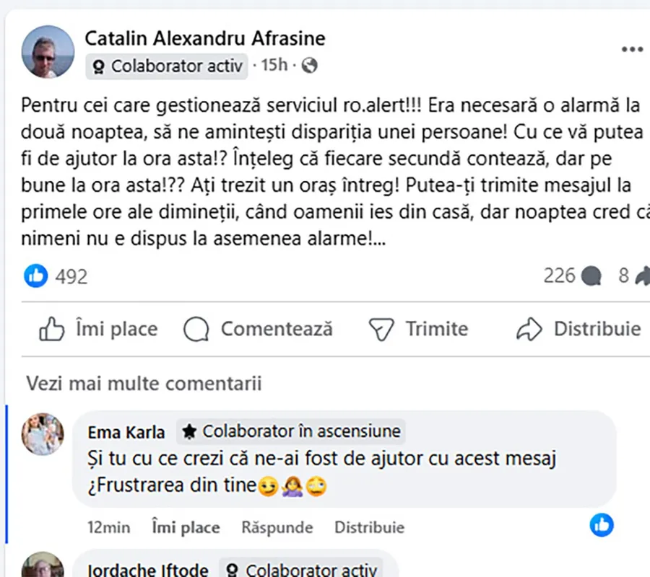Like Ema Karla's comment via Îmi place
Viewport: 650px width, 577px height.
tap(186, 527)
